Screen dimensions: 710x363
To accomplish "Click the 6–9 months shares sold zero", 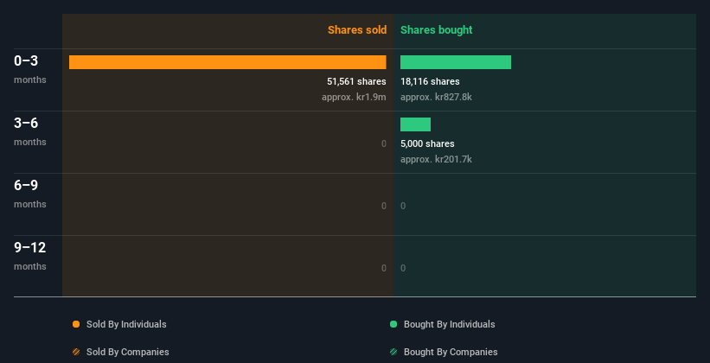I will click(x=383, y=206).
